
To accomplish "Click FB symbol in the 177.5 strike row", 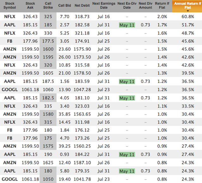I will [10, 41].
